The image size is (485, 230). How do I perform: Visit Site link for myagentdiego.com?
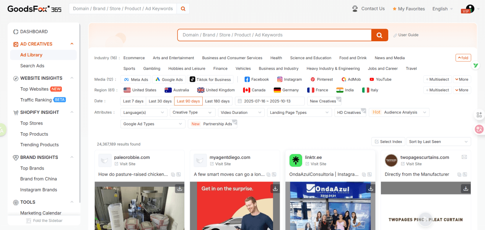[223, 164]
